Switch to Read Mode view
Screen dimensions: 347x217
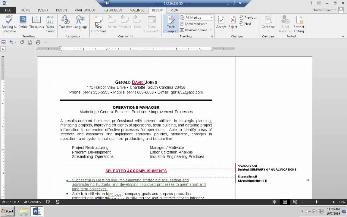pos(274,202)
